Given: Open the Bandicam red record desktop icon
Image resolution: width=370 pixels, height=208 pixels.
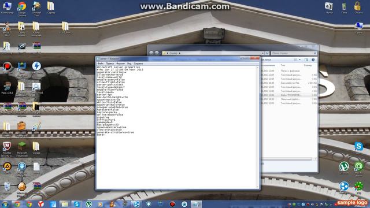Looking at the screenshot, I should click(x=7, y=66).
